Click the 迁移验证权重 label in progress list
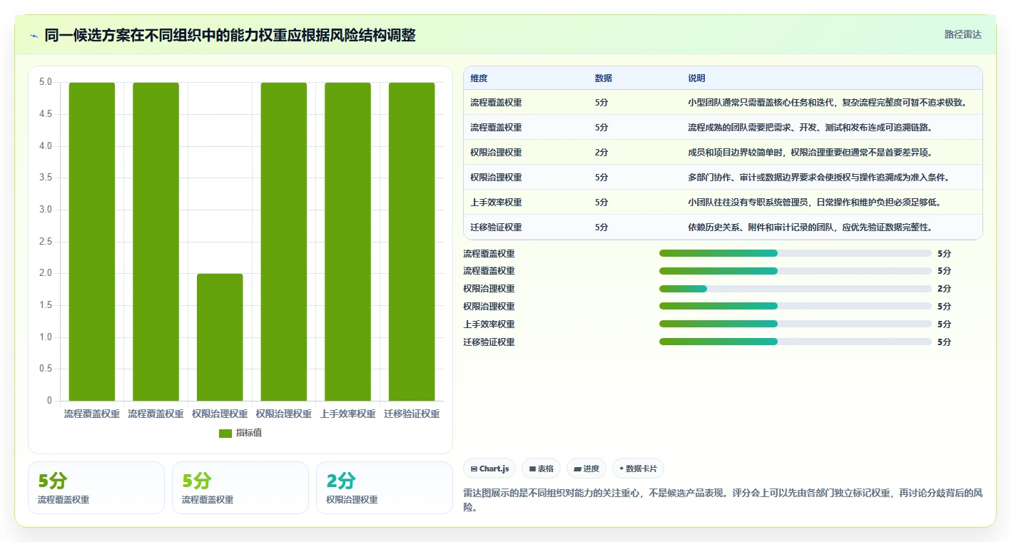Viewport: 1011px width, 542px height. pos(489,342)
